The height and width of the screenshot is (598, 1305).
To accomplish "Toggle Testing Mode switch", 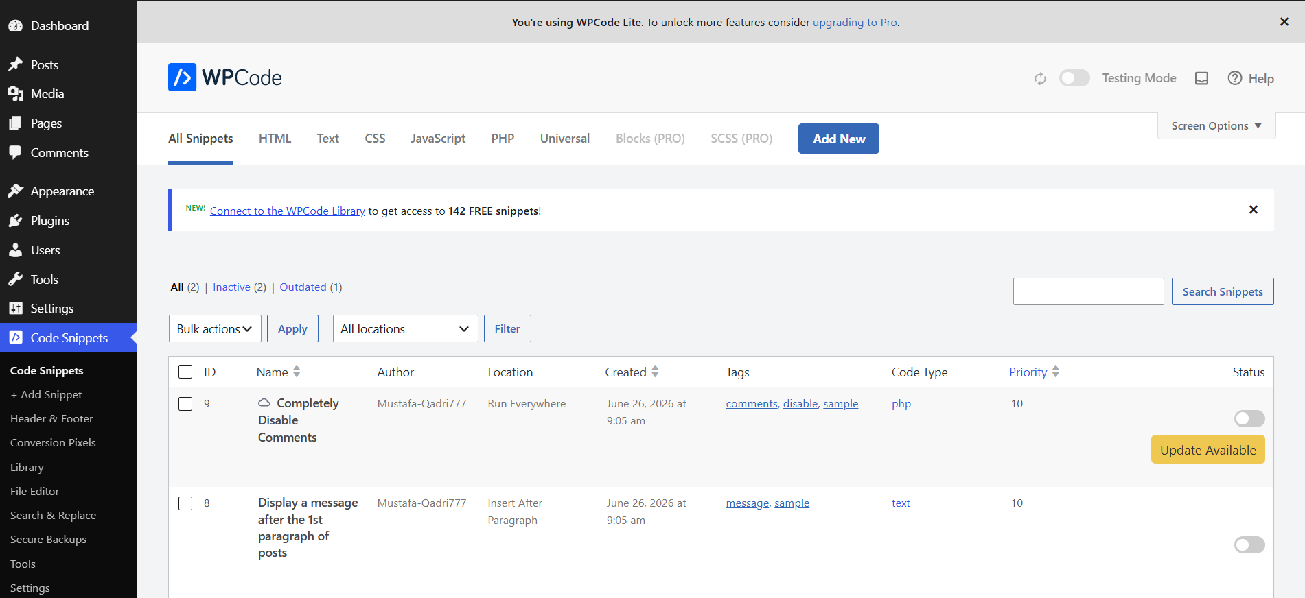I will 1074,78.
